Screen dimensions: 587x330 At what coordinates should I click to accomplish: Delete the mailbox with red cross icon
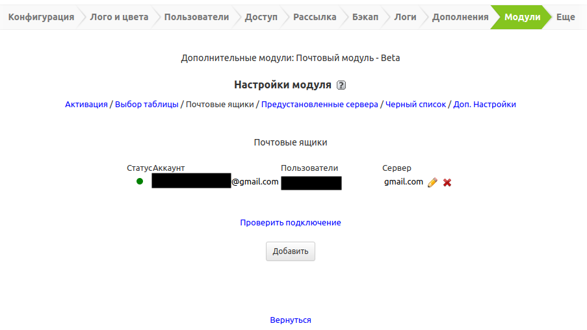(x=447, y=183)
